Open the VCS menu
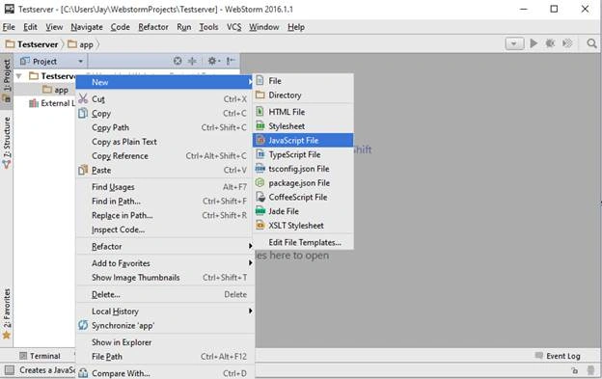 (x=233, y=27)
